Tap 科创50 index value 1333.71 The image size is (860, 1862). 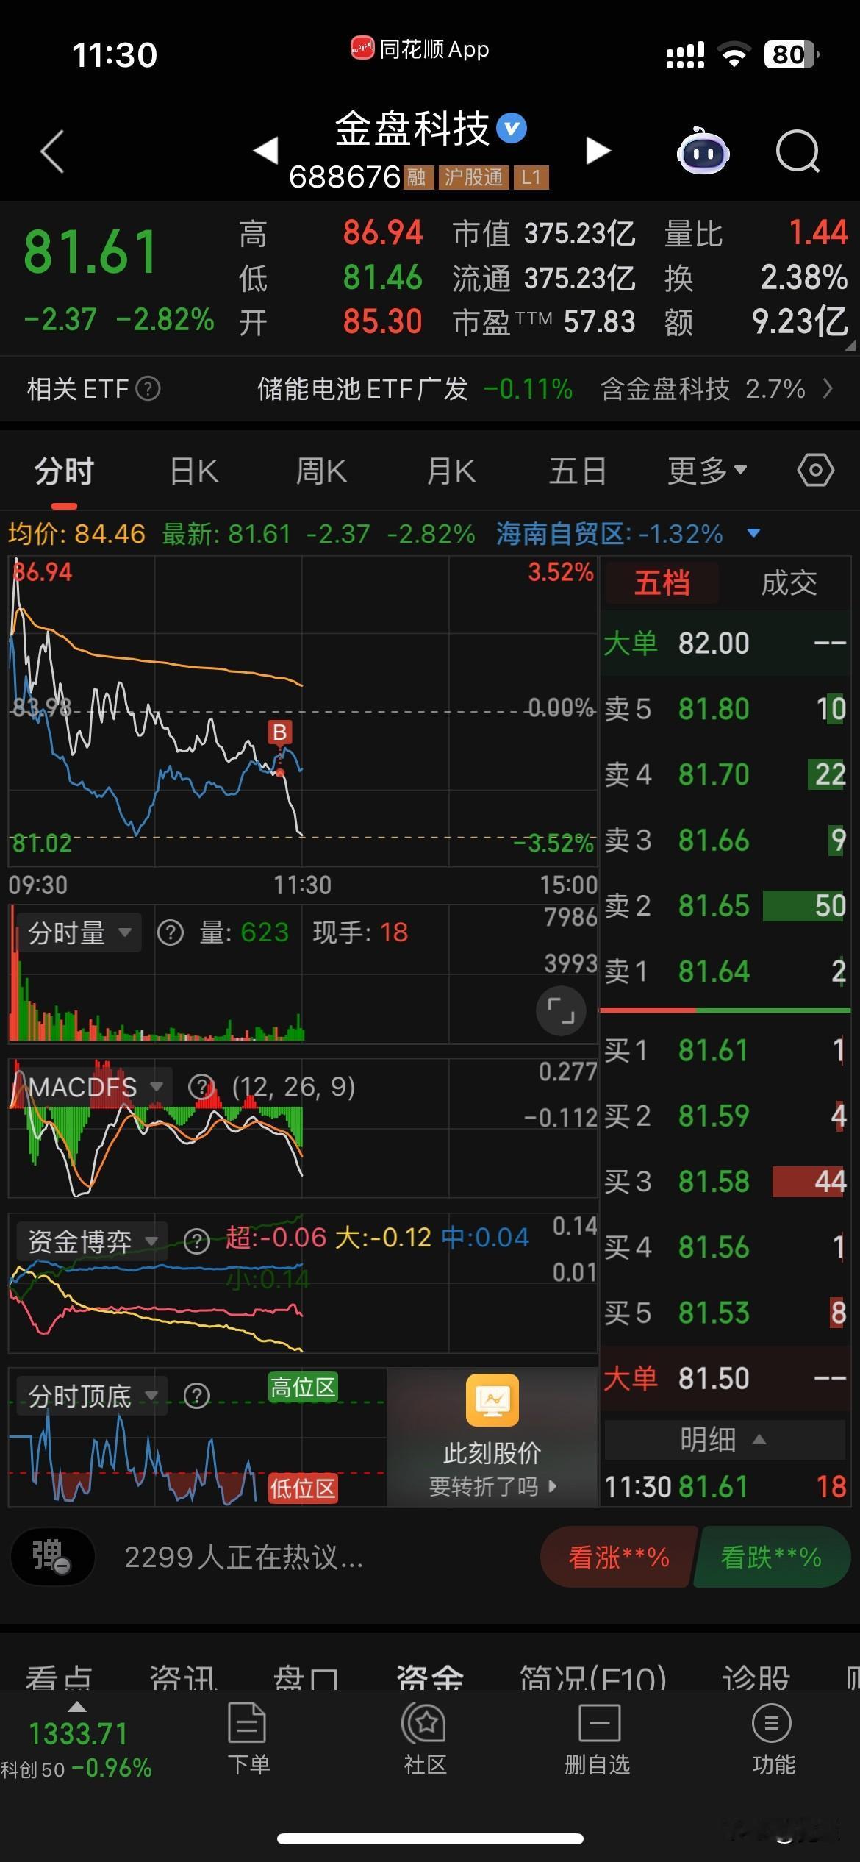coord(78,1734)
